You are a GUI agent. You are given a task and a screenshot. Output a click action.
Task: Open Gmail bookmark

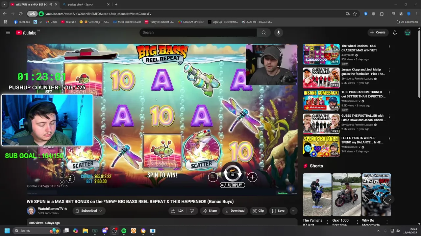pos(52,22)
